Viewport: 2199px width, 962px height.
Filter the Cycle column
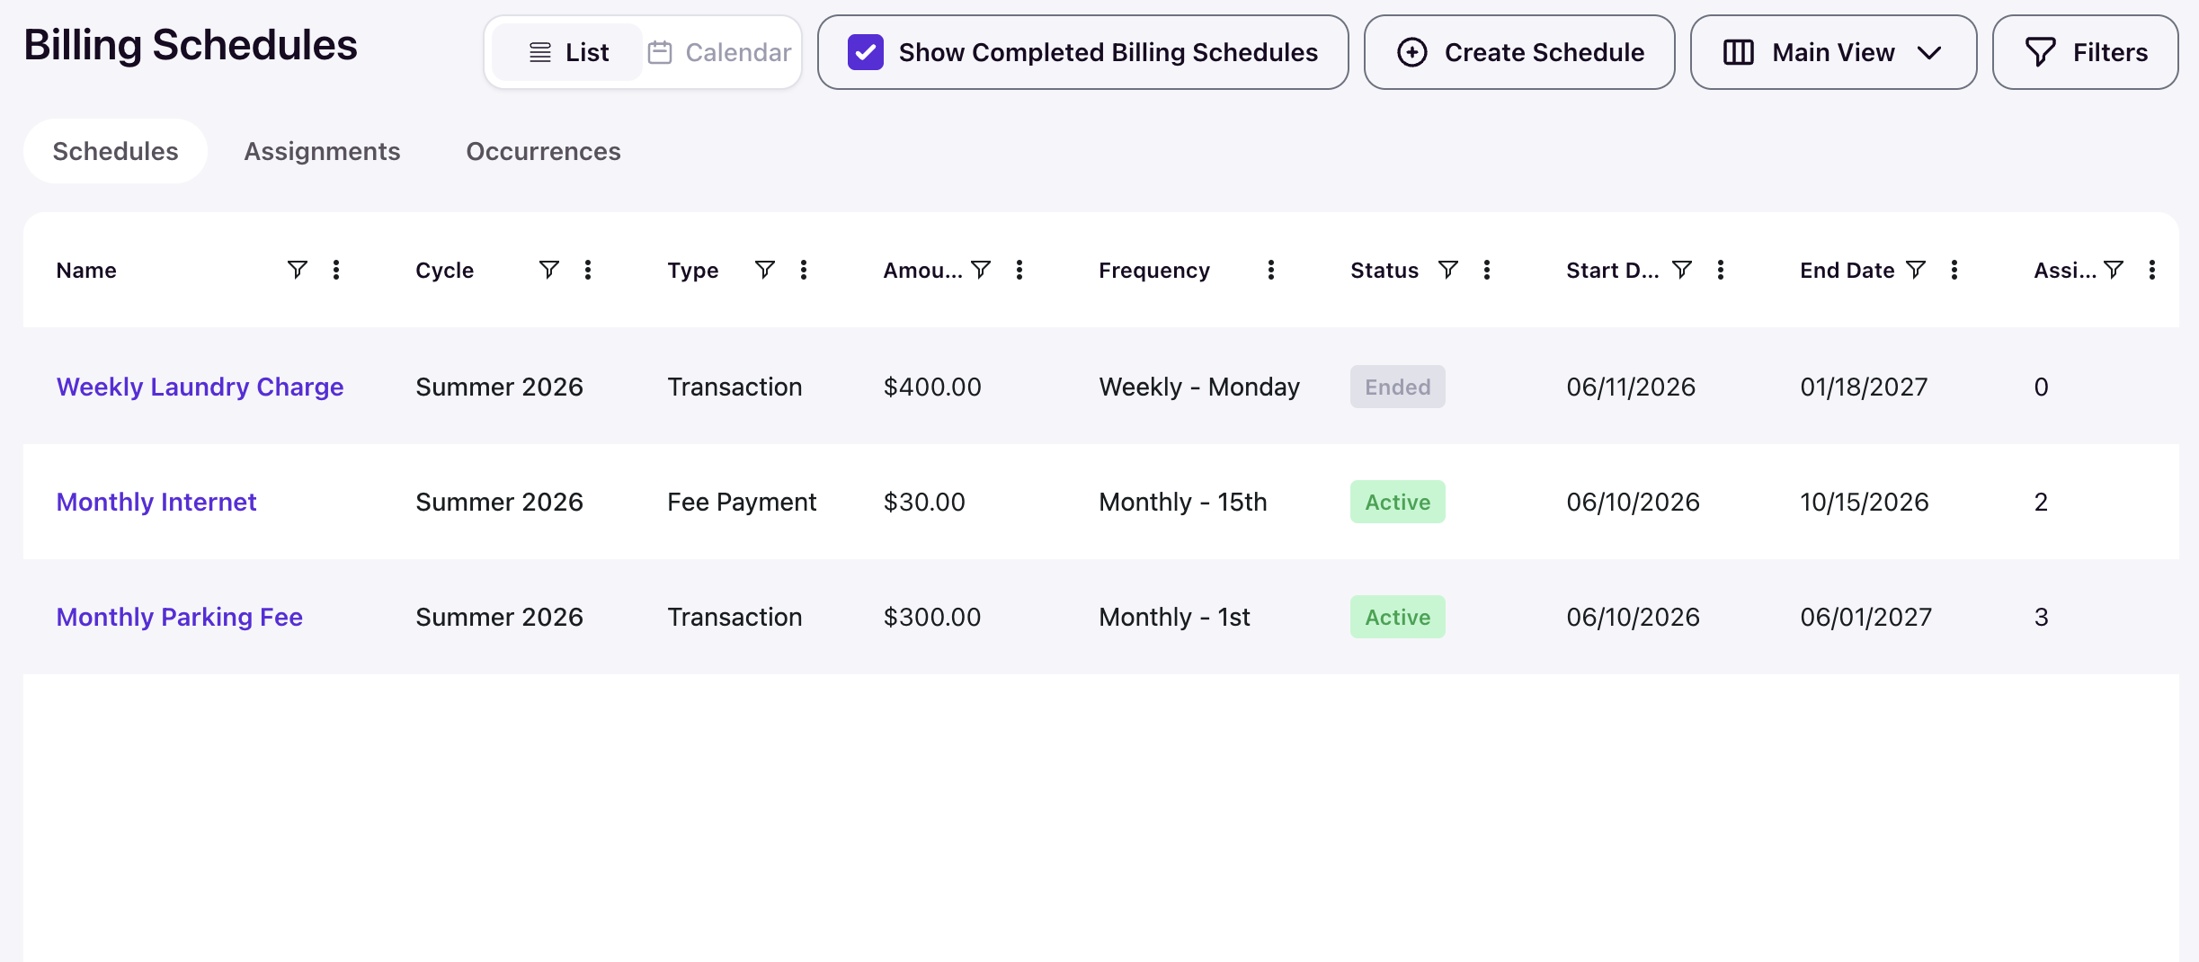[548, 270]
